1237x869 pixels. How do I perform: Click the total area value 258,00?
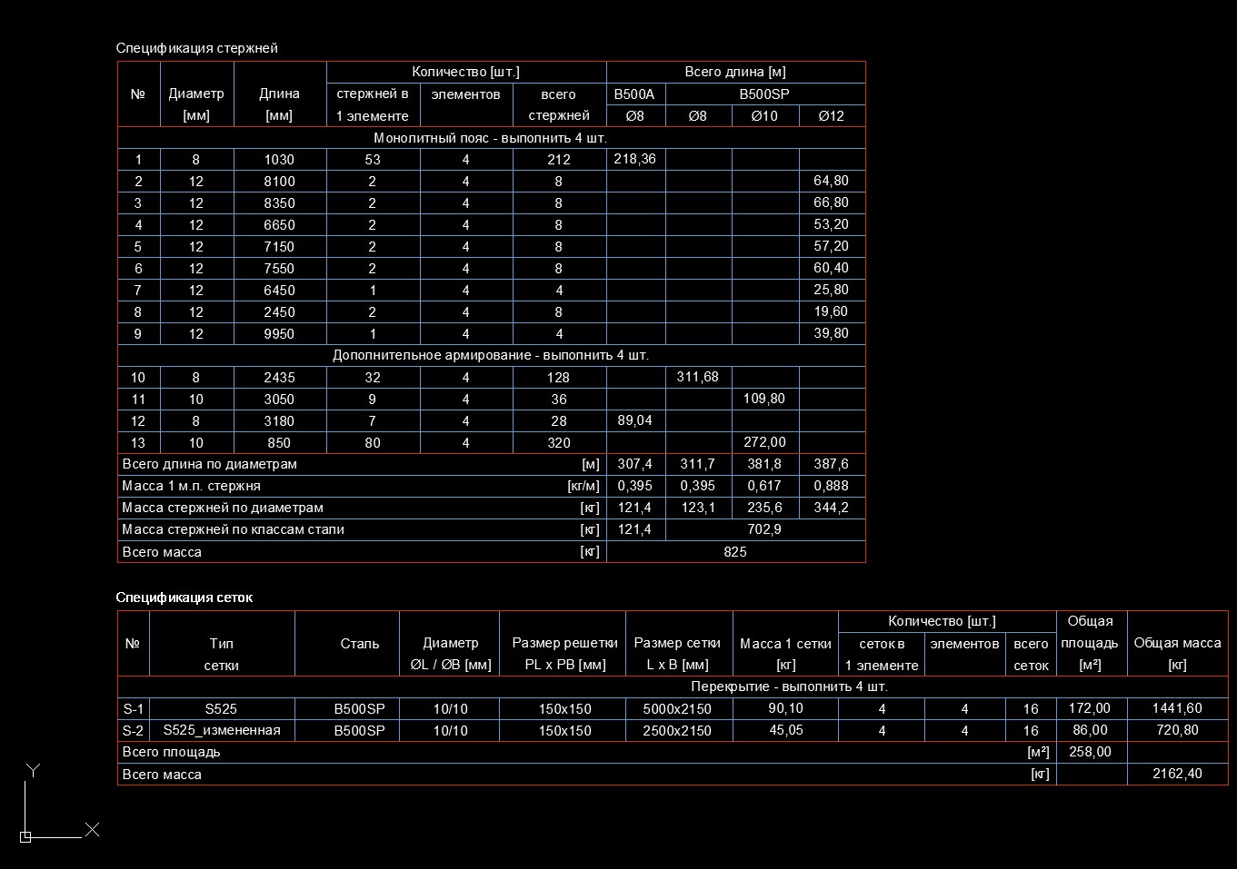click(1090, 752)
